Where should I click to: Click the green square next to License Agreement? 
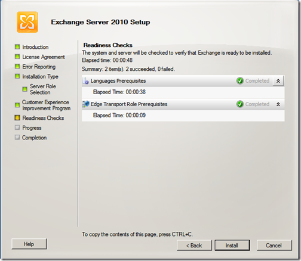(x=17, y=57)
